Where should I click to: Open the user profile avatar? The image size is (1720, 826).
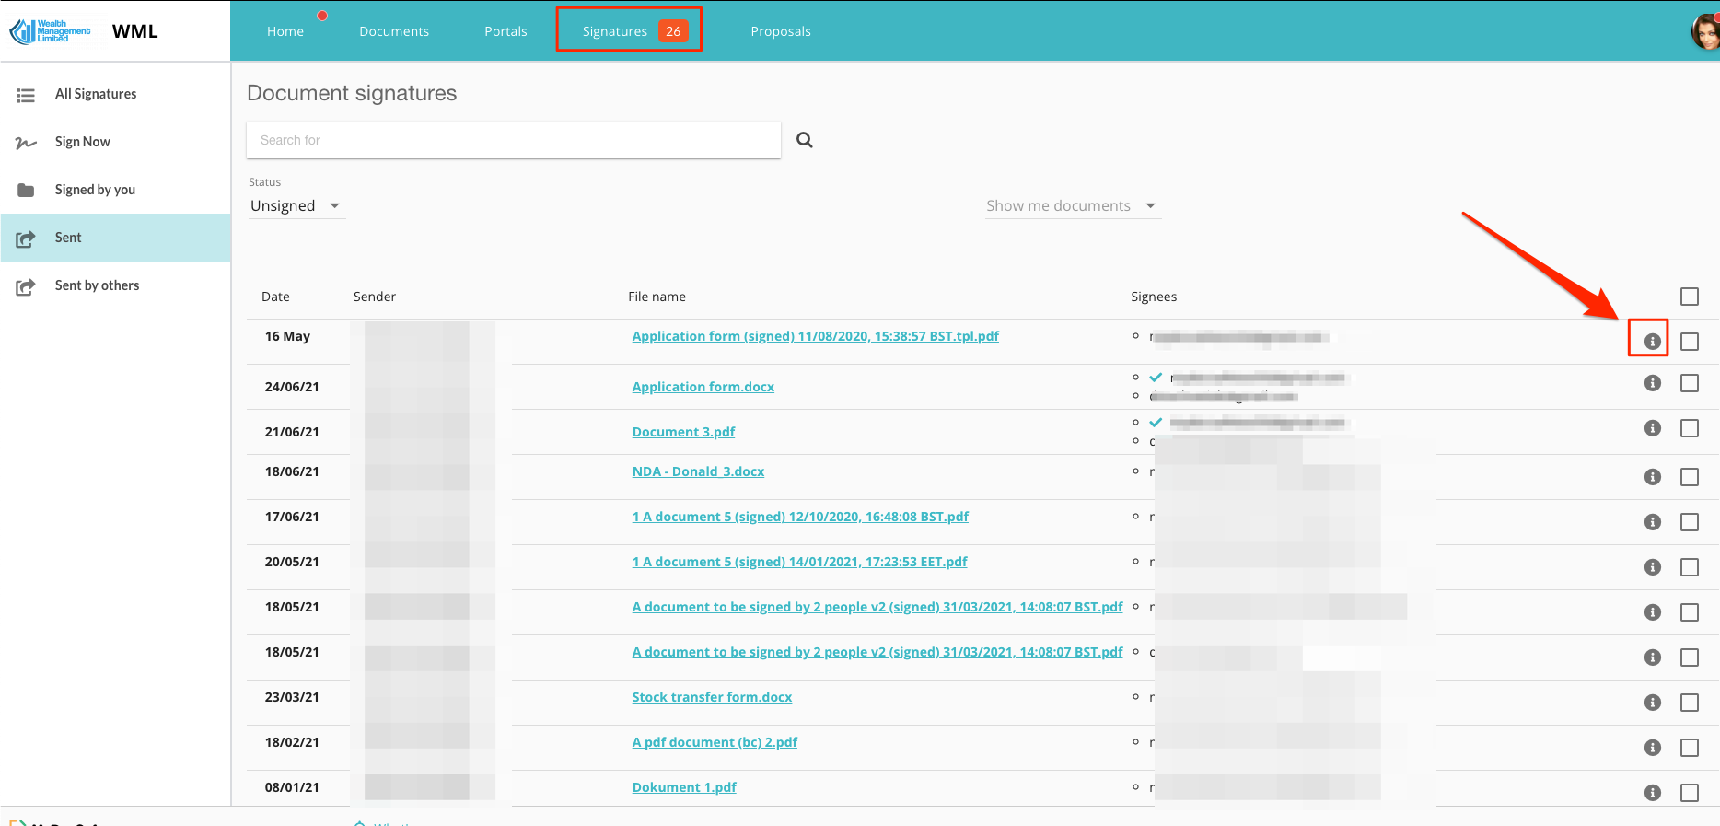(1704, 31)
